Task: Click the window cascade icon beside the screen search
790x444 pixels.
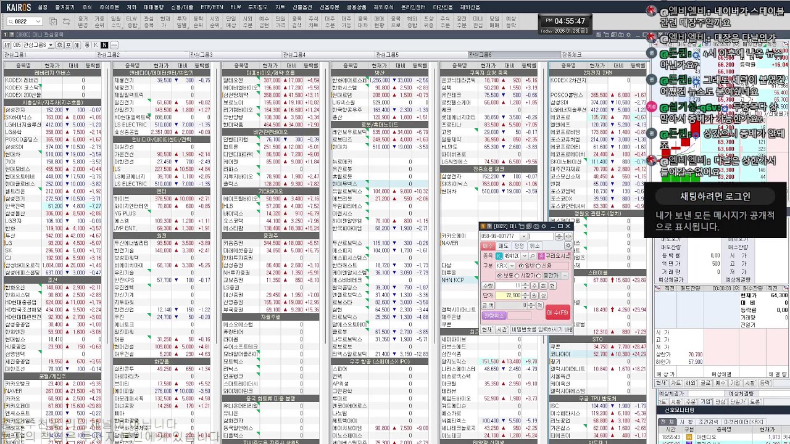Action: (x=53, y=21)
